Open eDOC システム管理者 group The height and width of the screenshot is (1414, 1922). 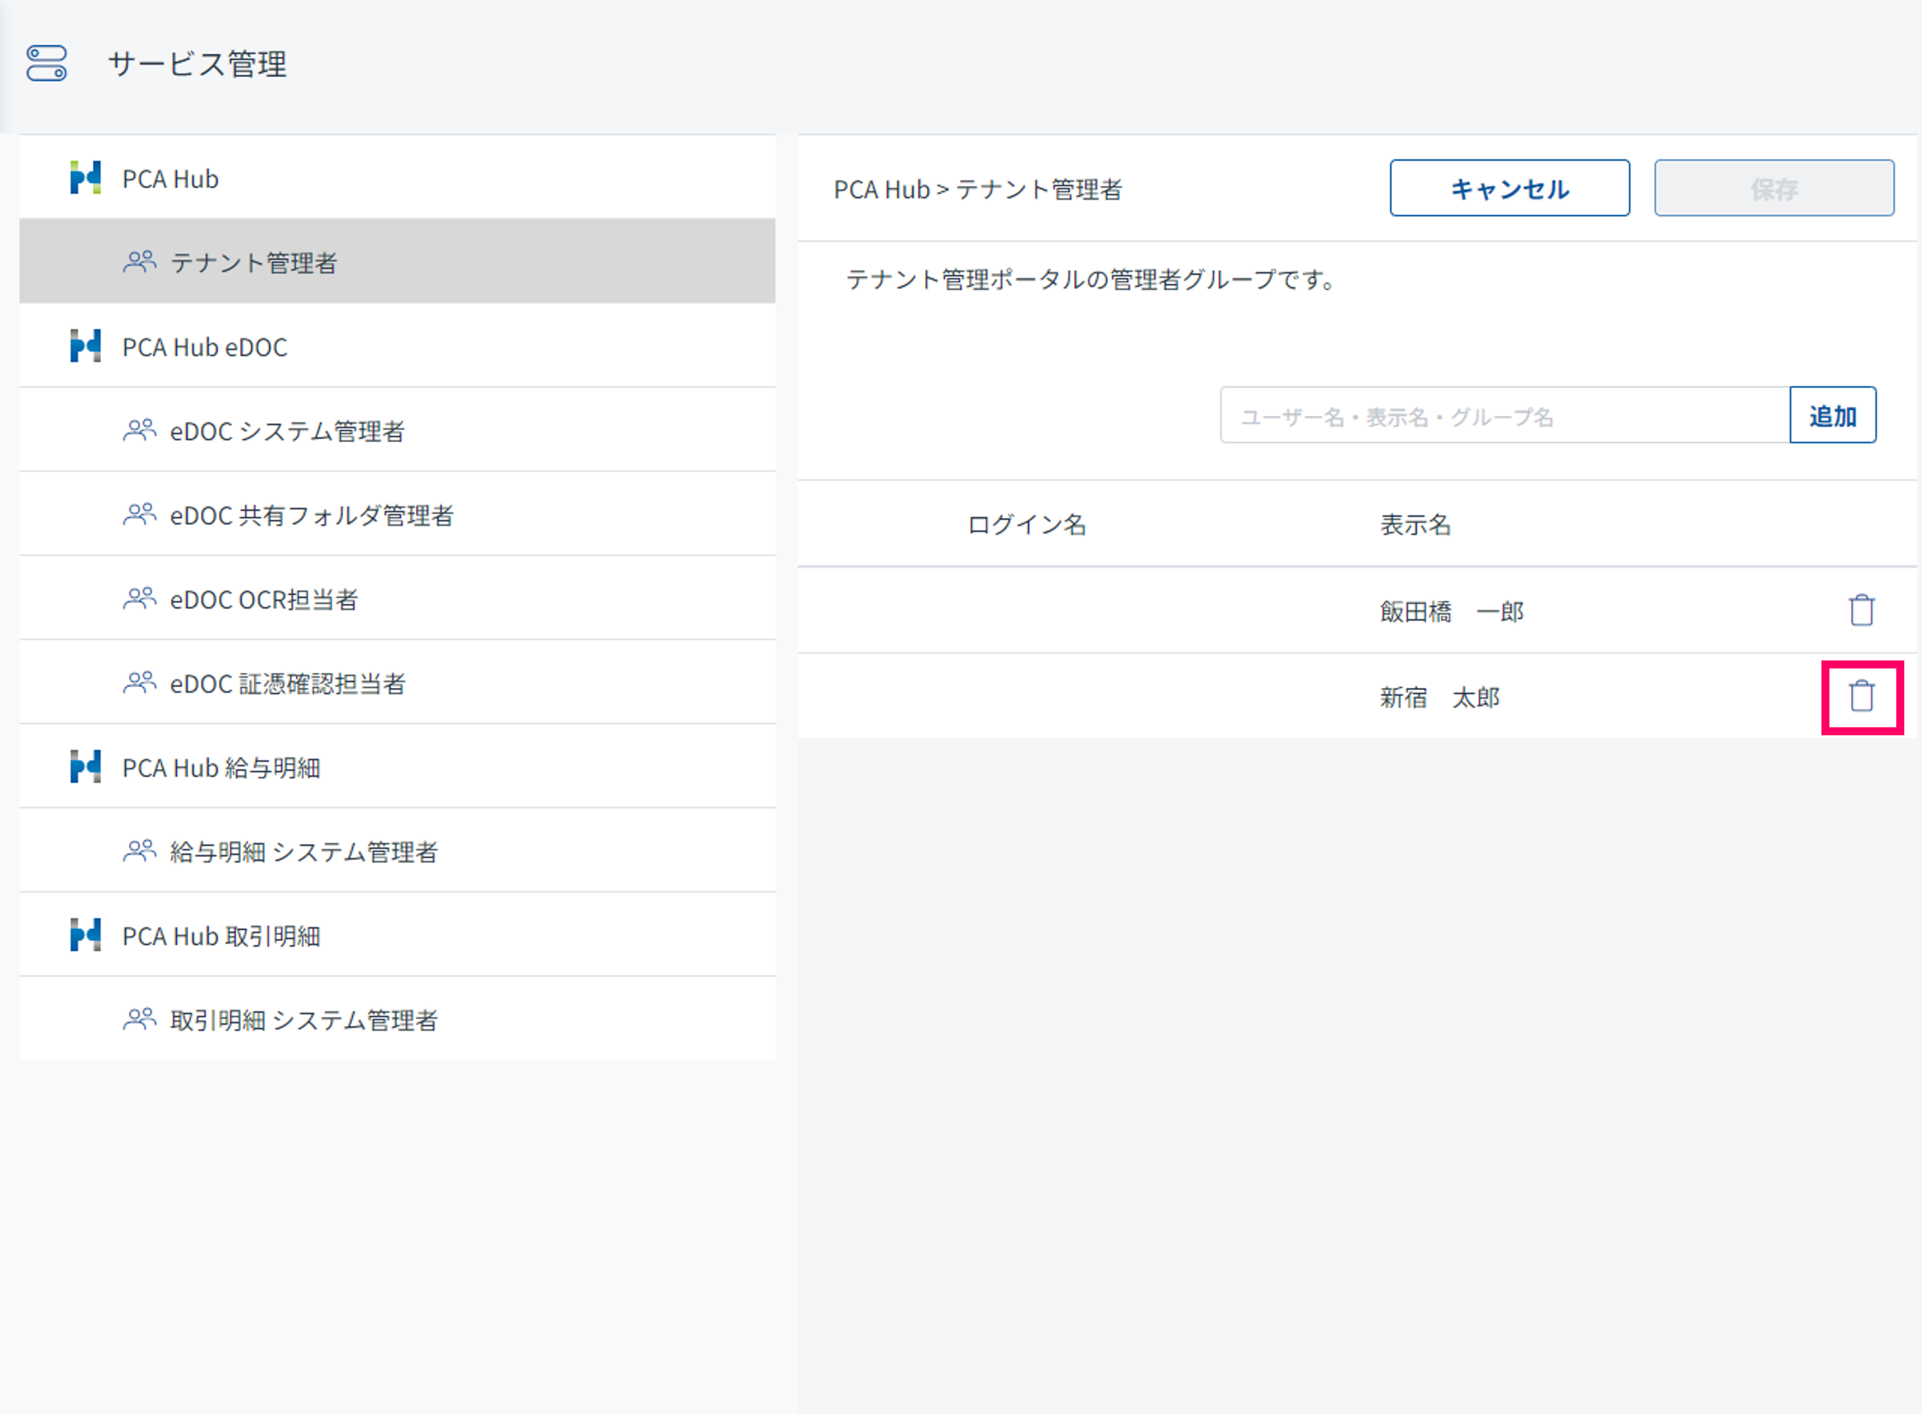tap(287, 431)
